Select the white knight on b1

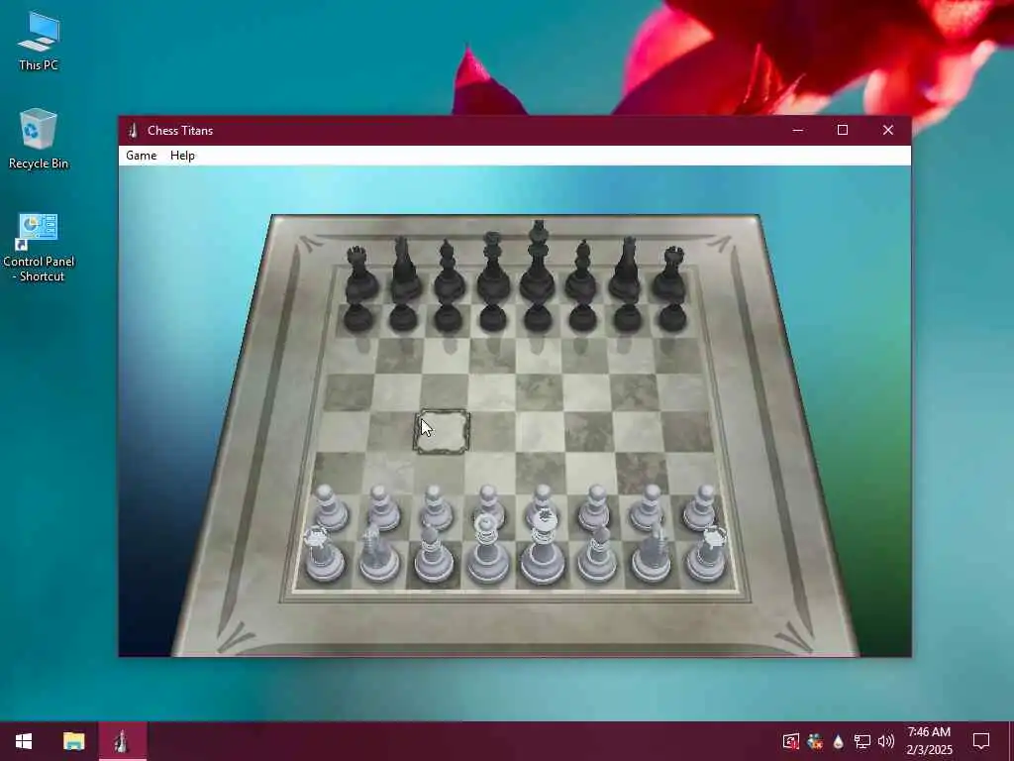[378, 553]
